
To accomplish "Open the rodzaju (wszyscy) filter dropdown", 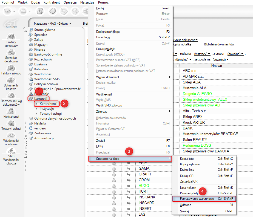I will click(202, 54).
